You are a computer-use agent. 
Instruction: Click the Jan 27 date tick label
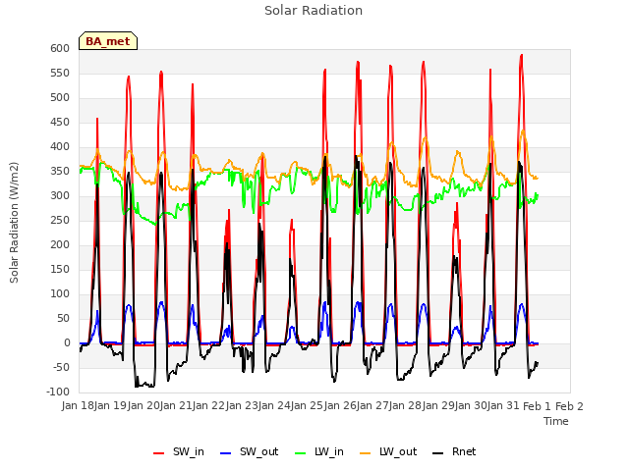372,406
